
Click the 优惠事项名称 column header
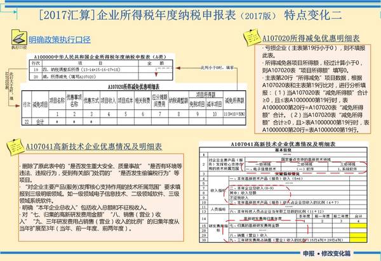pos(74,100)
